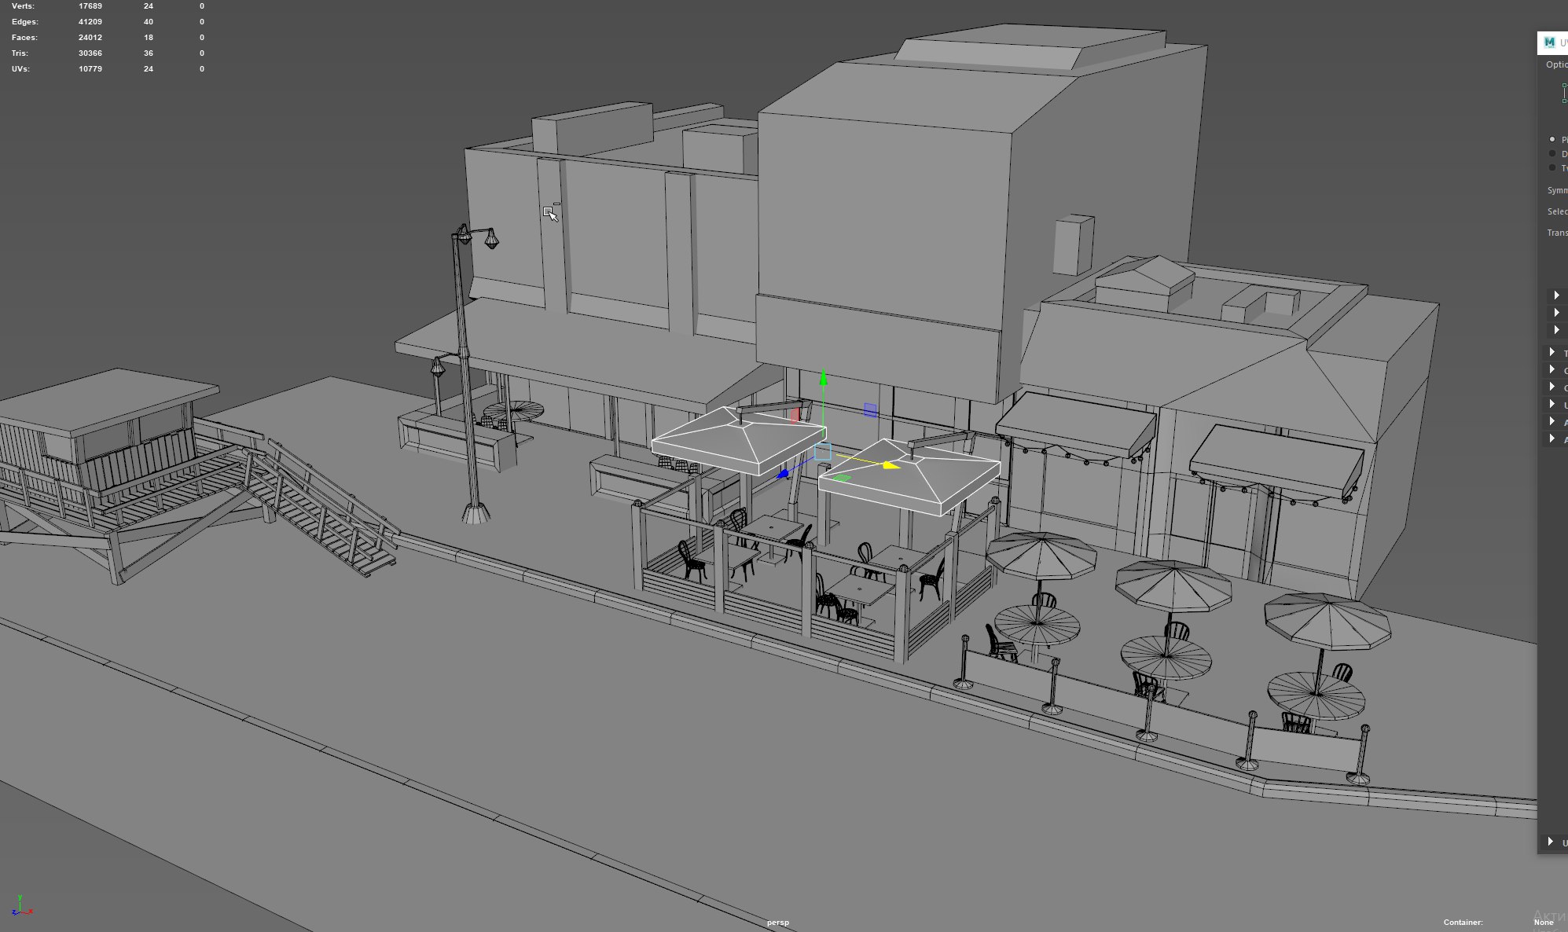
Task: Click the Edges count 41209 in the HUD
Action: (90, 22)
